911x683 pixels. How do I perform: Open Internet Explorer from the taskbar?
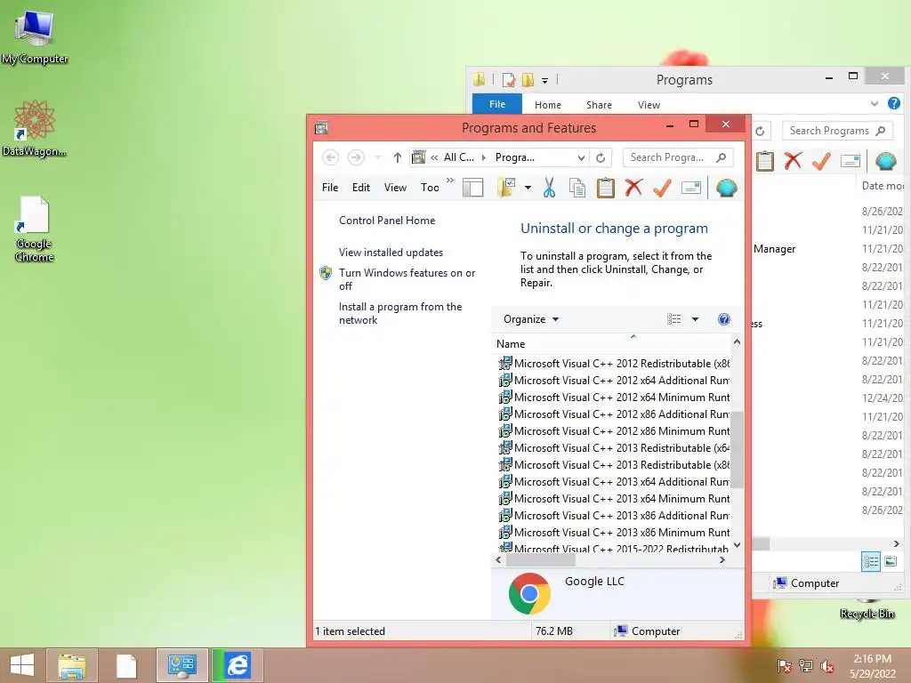coord(238,665)
